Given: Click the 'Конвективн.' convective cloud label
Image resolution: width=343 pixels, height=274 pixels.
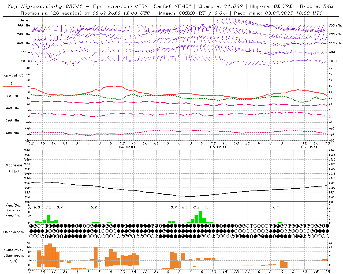Looking at the screenshot, I should tap(14, 250).
